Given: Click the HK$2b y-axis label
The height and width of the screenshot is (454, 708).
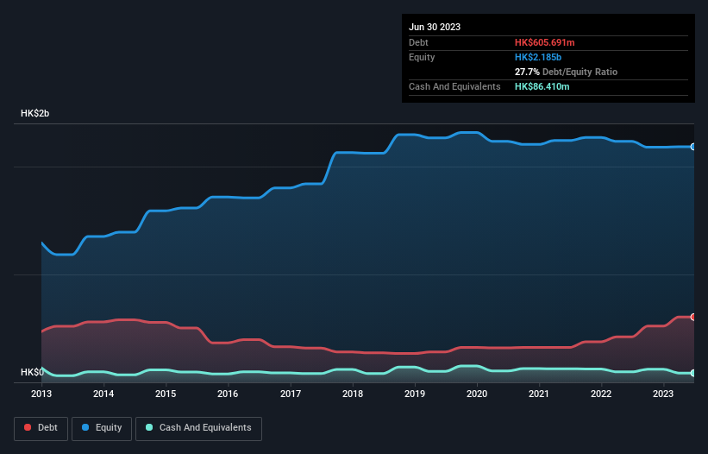Looking at the screenshot, I should (34, 113).
